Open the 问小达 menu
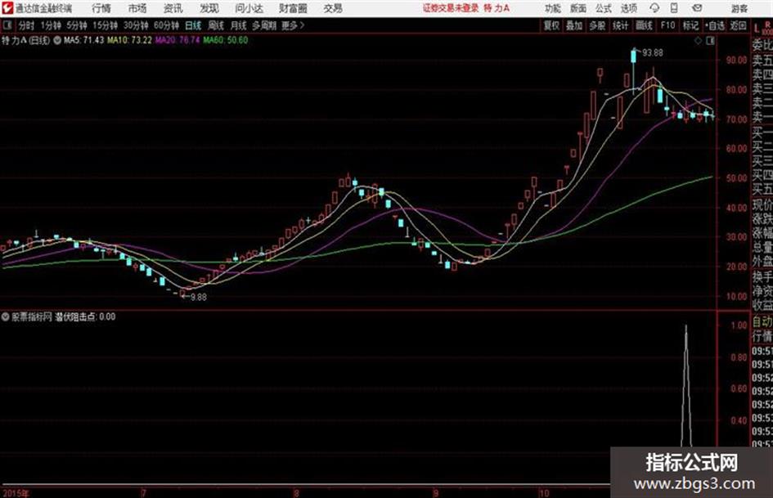This screenshot has height=498, width=773. (x=249, y=8)
